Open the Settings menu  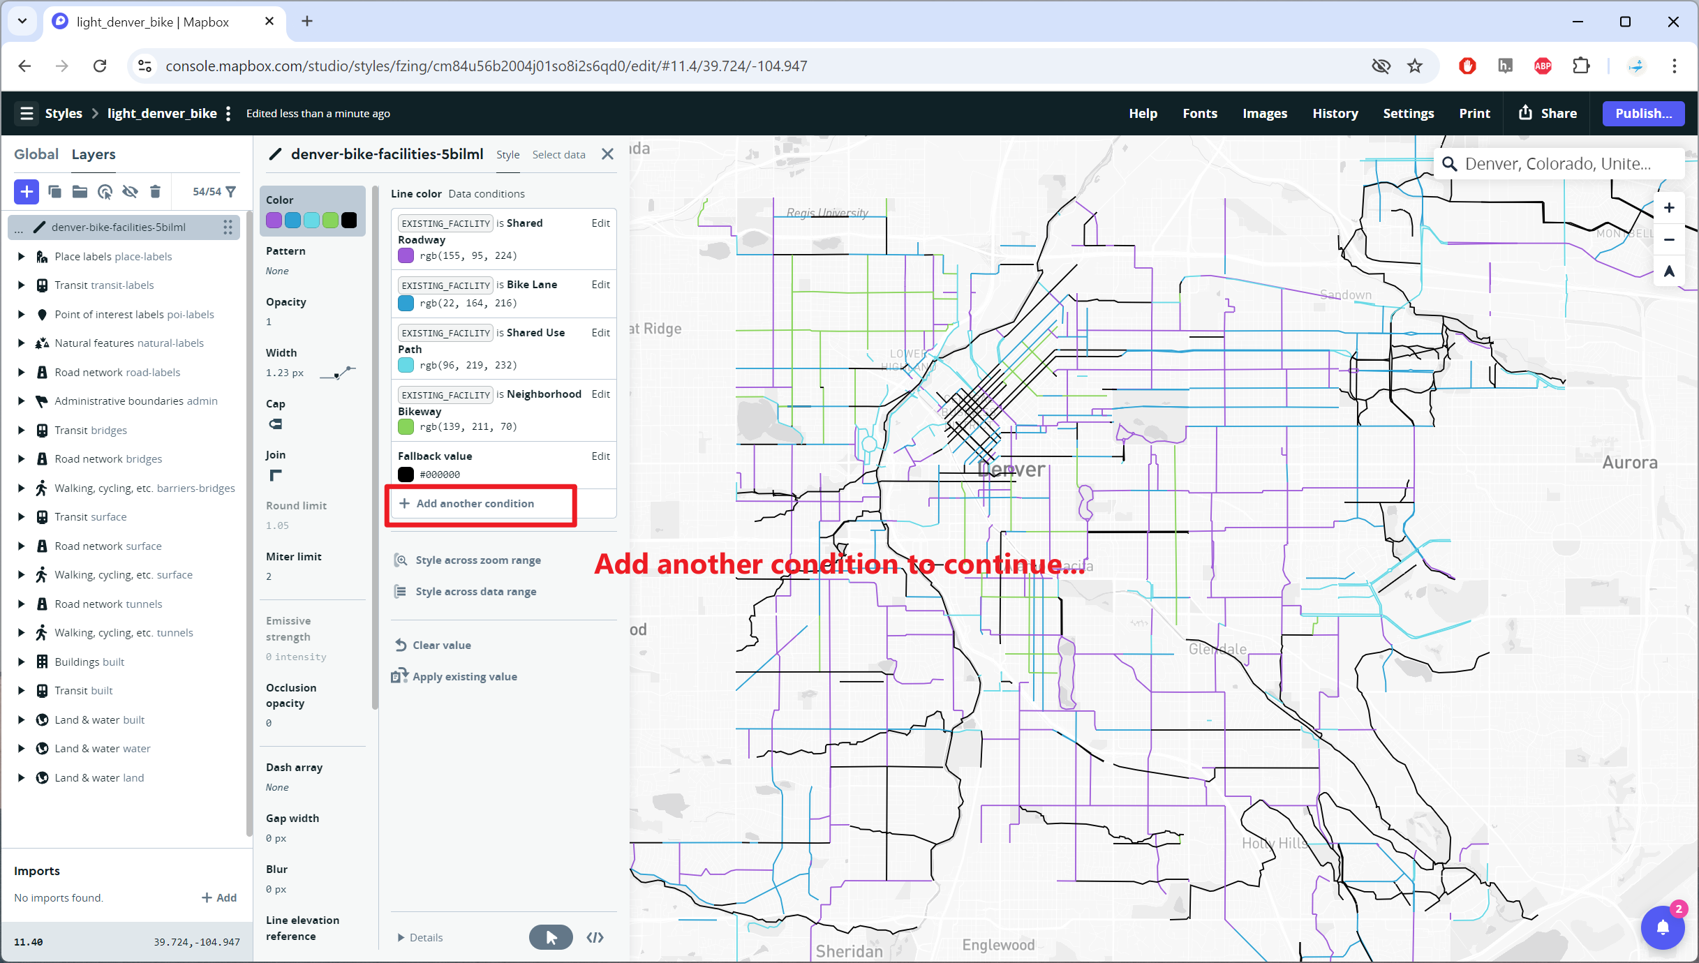point(1409,113)
